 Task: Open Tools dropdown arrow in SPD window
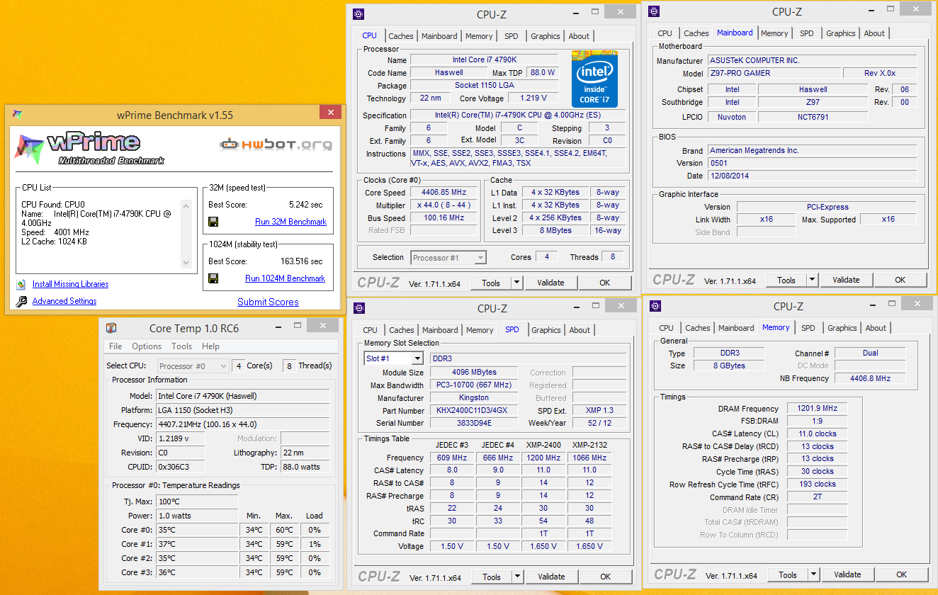tap(518, 577)
